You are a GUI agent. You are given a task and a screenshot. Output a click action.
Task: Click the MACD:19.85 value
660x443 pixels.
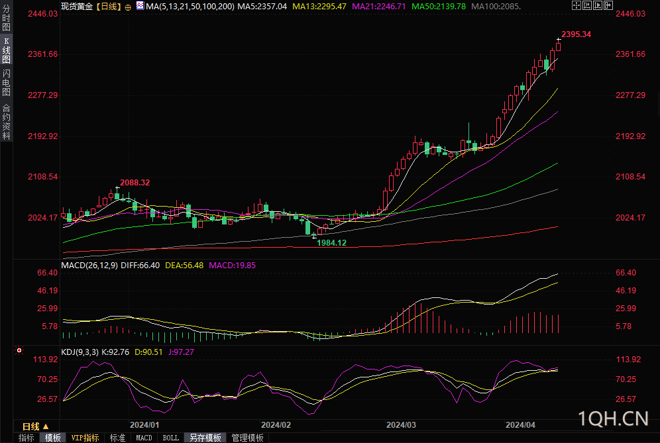tap(233, 266)
